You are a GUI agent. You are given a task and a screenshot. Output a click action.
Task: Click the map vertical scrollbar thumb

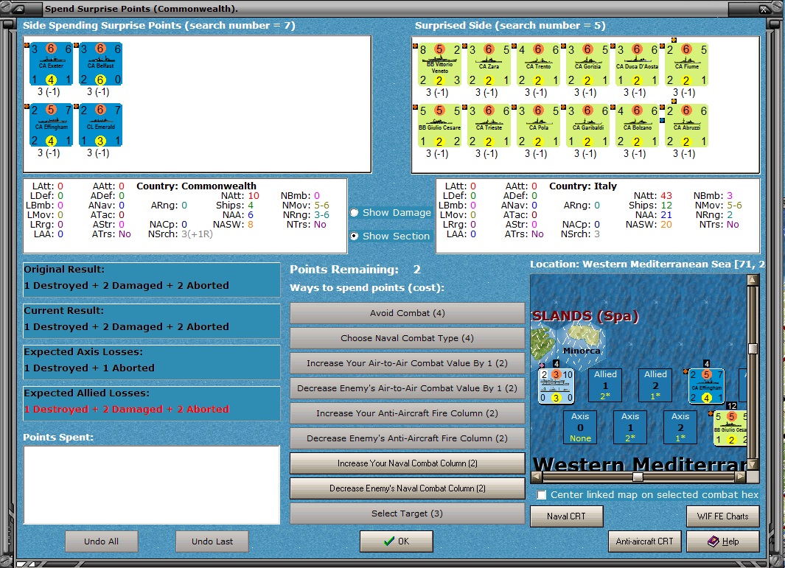(x=753, y=348)
